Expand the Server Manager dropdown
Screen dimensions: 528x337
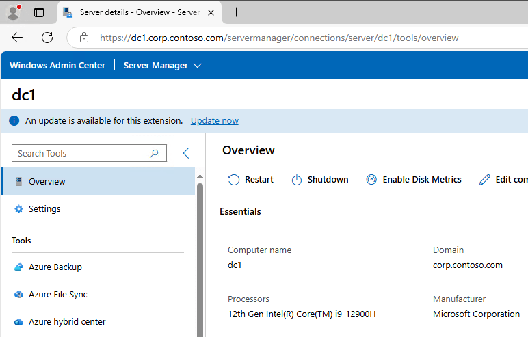198,66
